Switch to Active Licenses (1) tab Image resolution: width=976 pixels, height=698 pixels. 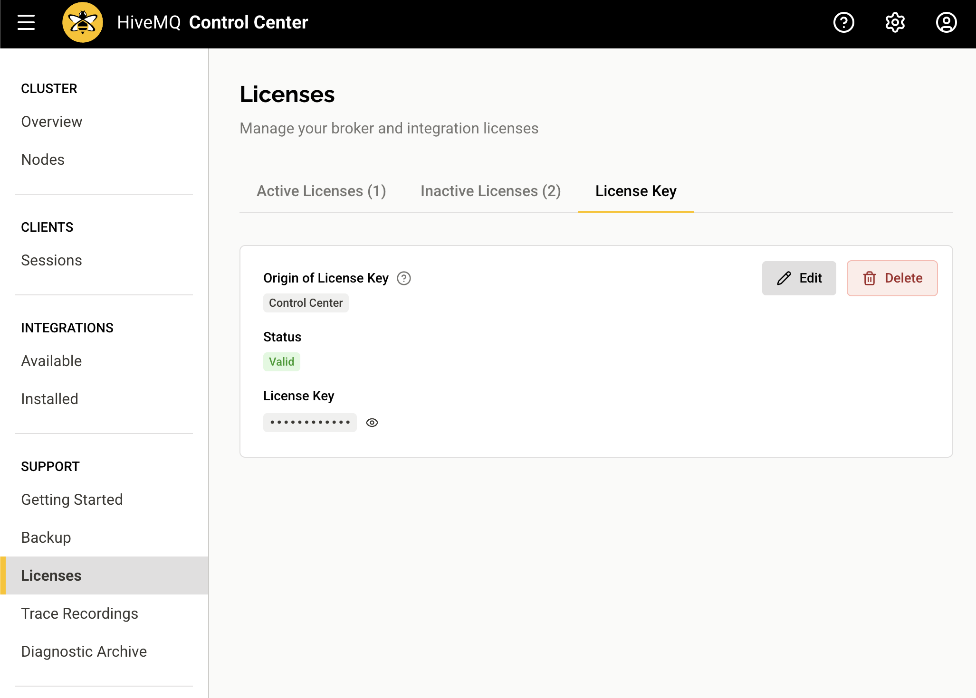[321, 191]
